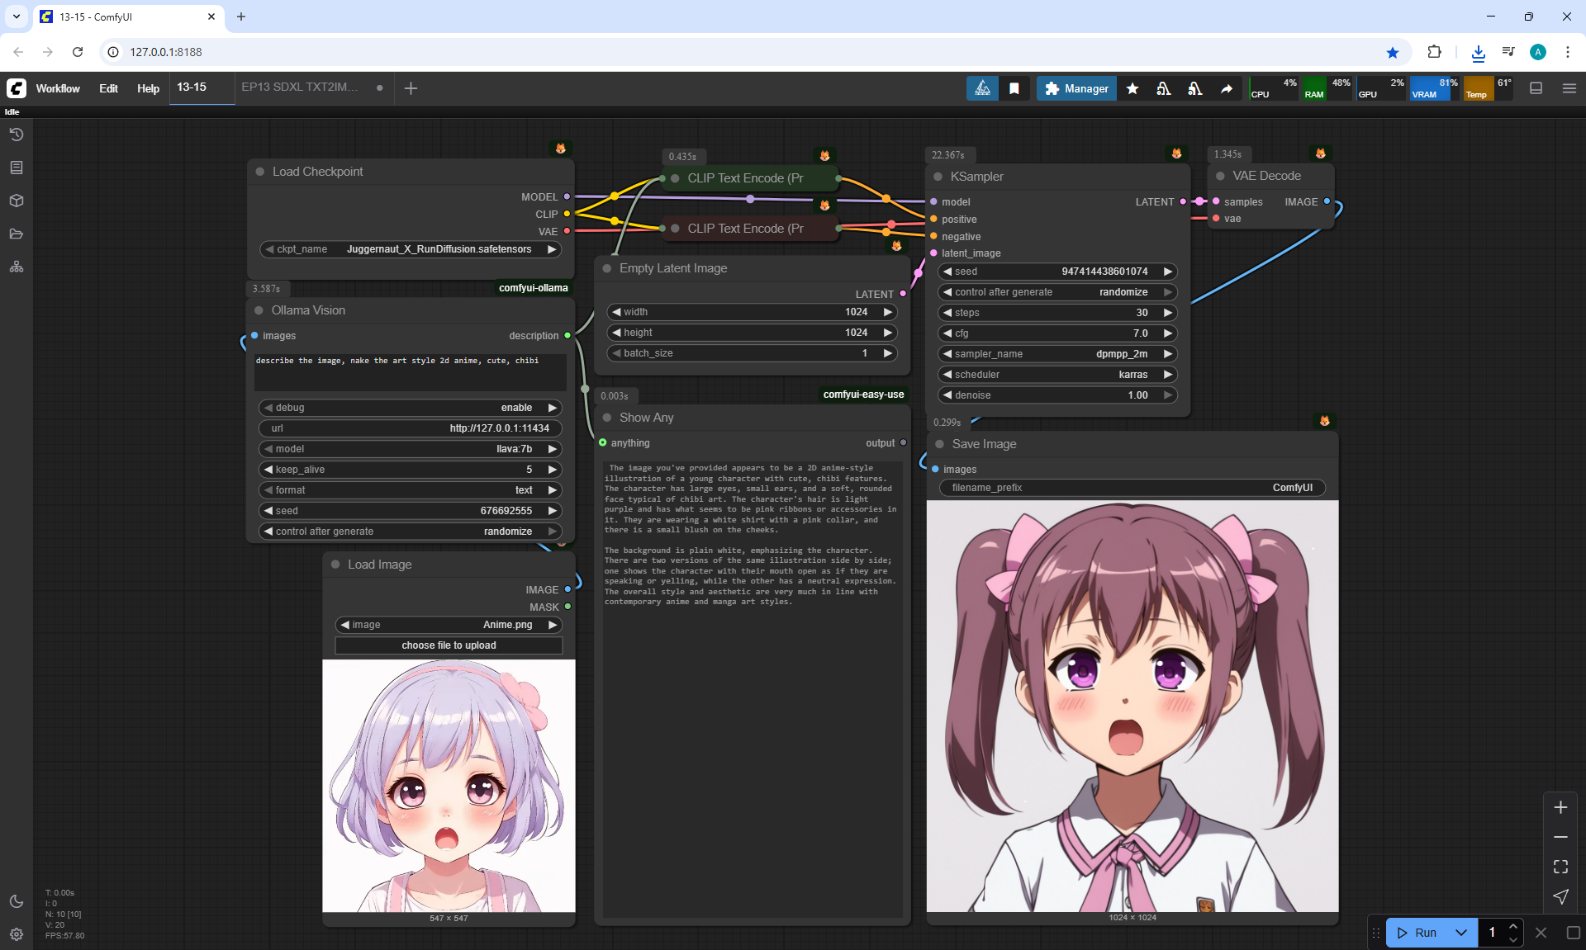
Task: Open the Workflow menu
Action: (58, 88)
